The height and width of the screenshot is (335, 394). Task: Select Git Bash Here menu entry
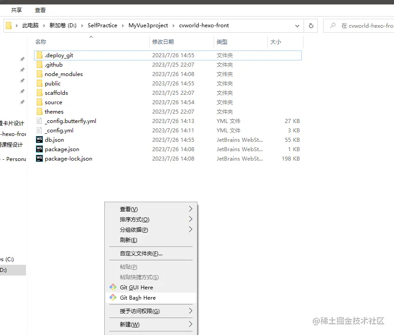click(x=151, y=297)
